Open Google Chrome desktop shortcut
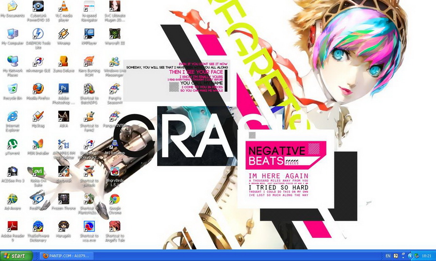The image size is (436, 261). point(115,198)
